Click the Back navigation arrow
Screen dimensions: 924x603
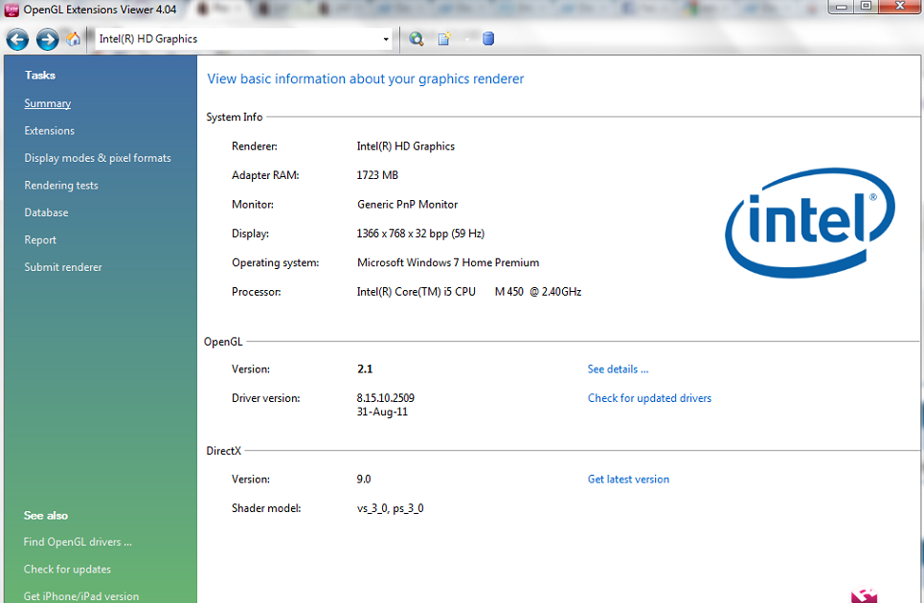tap(17, 39)
